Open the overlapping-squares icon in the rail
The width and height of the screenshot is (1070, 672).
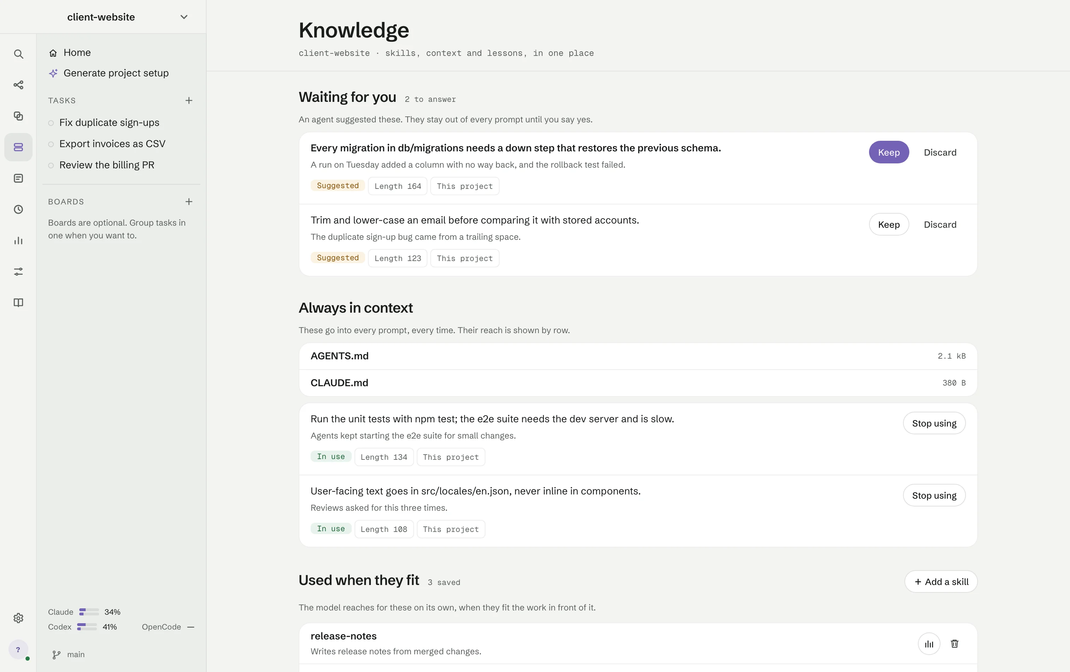pyautogui.click(x=18, y=116)
